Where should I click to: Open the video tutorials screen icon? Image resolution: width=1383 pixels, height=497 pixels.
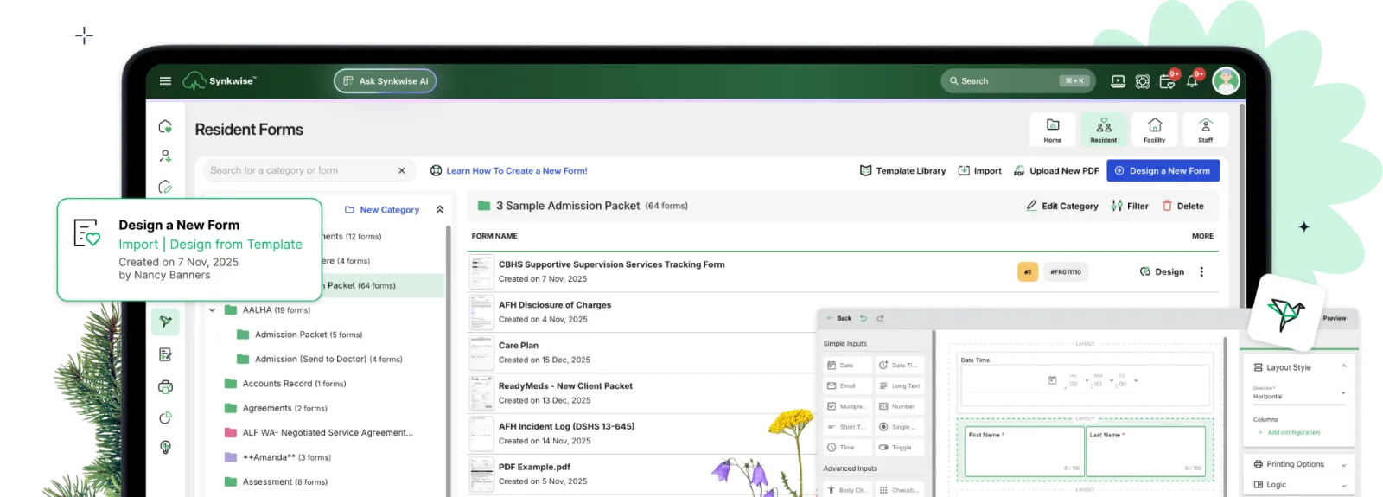tap(1118, 81)
